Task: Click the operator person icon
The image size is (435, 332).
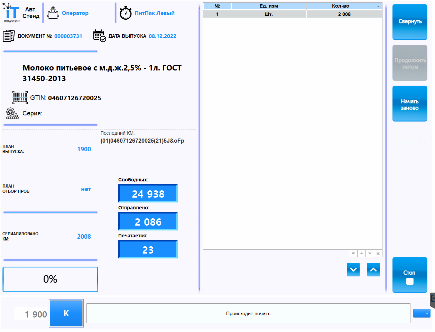Action: tap(53, 13)
